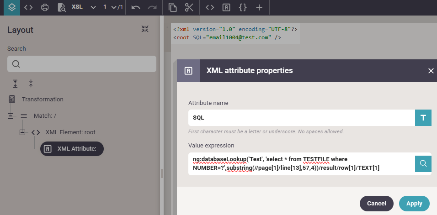Open the code view icon in toolbar
The height and width of the screenshot is (215, 437).
click(28, 7)
